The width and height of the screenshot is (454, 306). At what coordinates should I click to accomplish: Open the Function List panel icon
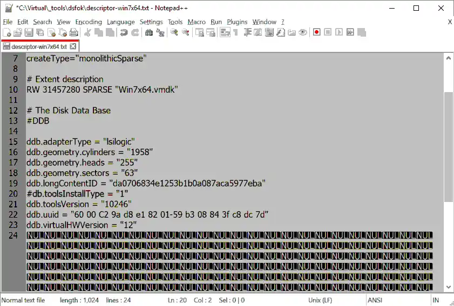(281, 32)
